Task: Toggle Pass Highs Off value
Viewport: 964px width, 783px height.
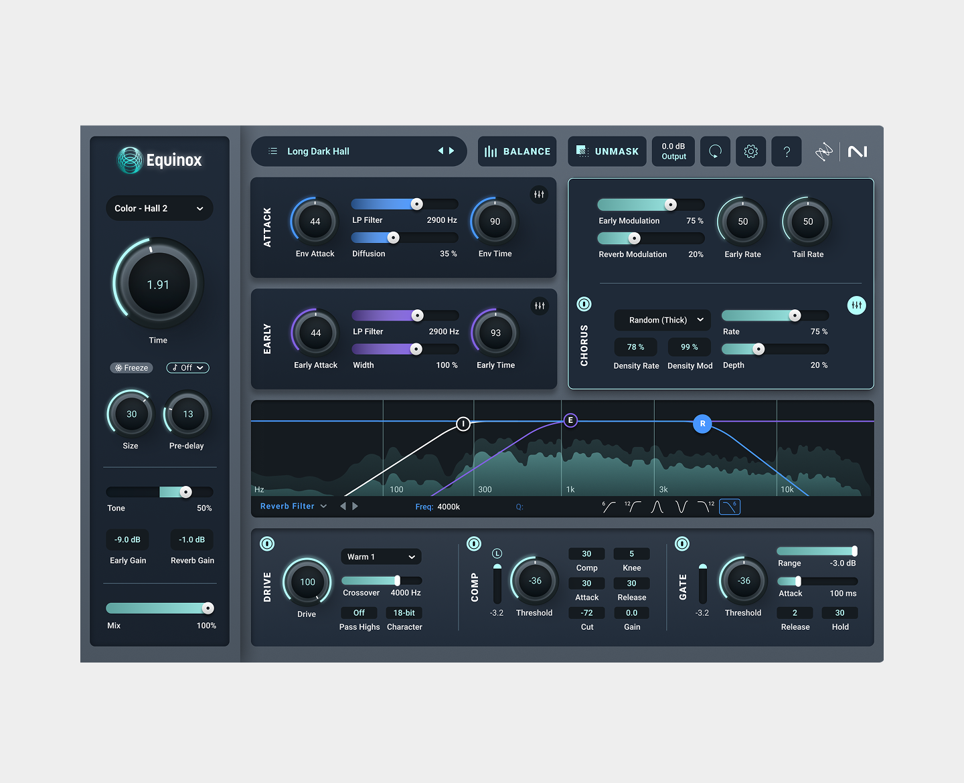Action: click(359, 613)
